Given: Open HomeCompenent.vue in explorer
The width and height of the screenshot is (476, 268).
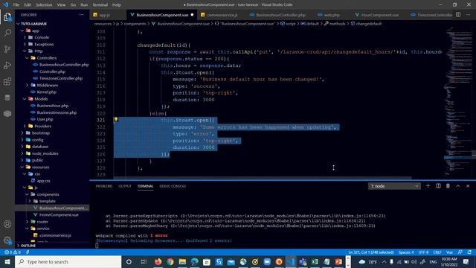Looking at the screenshot, I should [x=59, y=215].
